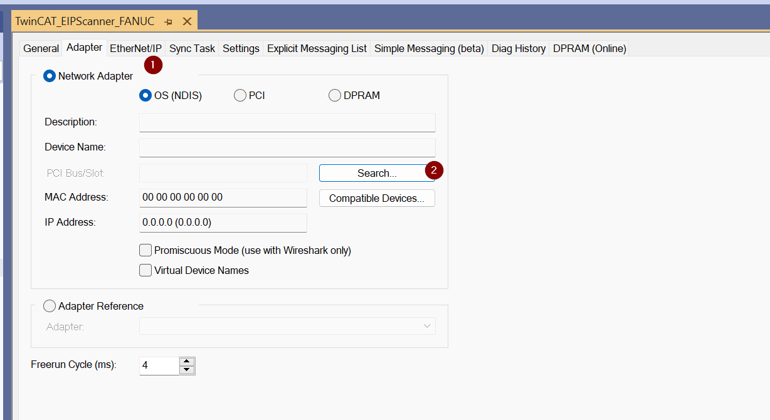Switch to Simple Messaging (beta) tab
Viewport: 770px width, 420px height.
(x=429, y=48)
